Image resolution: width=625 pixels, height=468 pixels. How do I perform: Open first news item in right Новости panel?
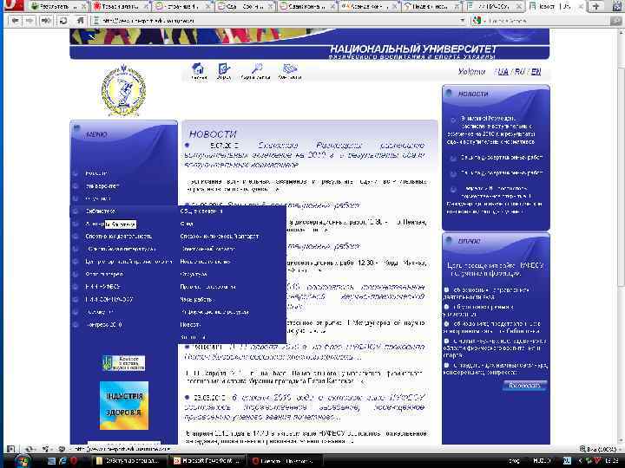coord(491,130)
